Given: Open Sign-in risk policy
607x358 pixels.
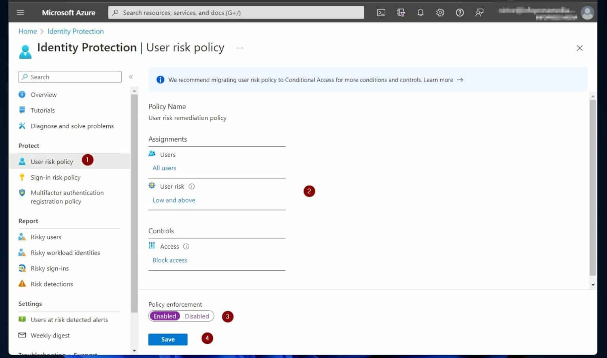Looking at the screenshot, I should click(55, 178).
